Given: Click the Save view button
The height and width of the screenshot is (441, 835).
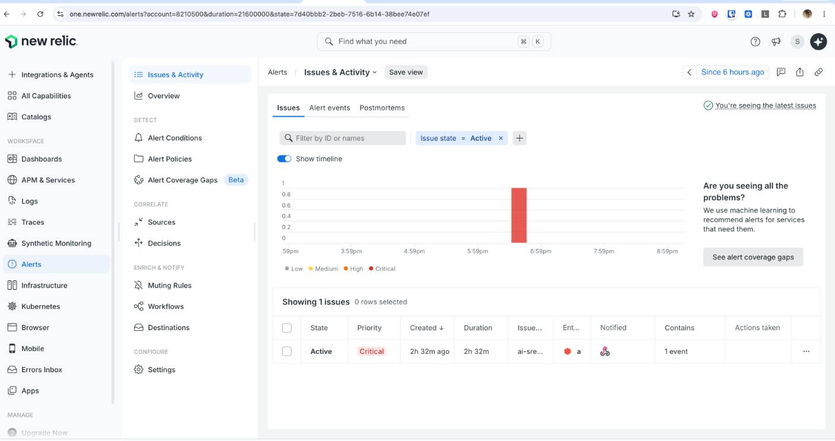Looking at the screenshot, I should (x=406, y=72).
